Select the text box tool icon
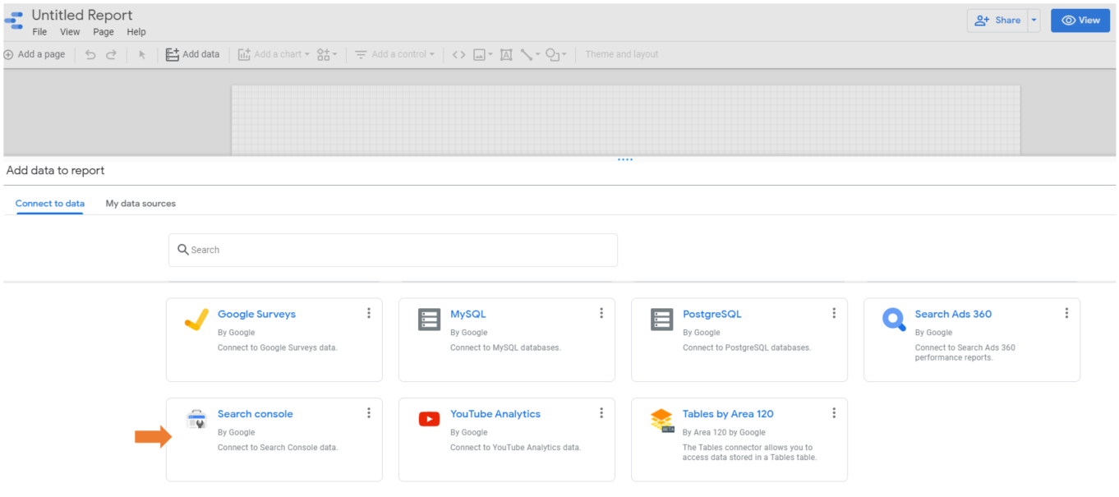The image size is (1119, 497). click(x=506, y=55)
